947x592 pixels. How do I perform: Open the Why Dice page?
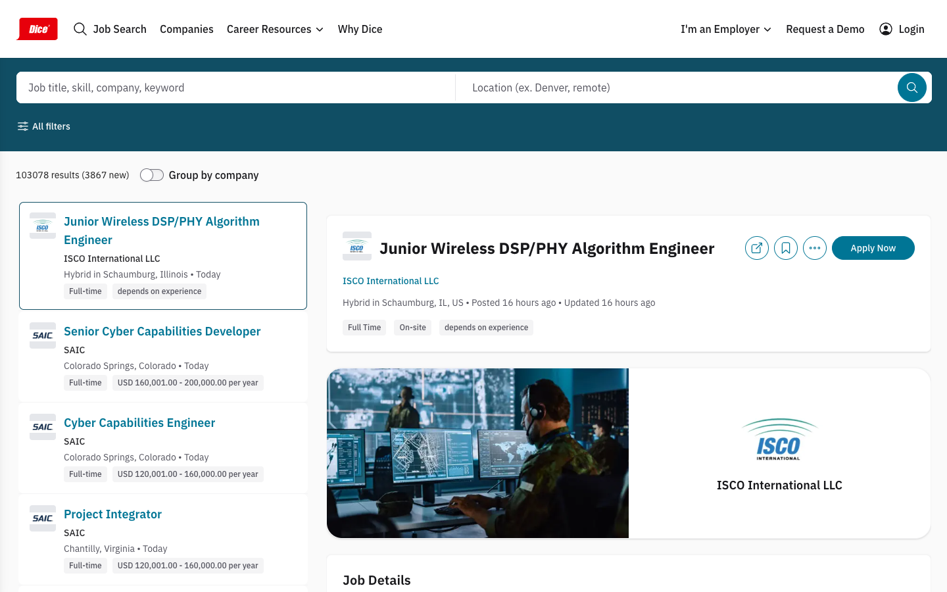pos(360,29)
